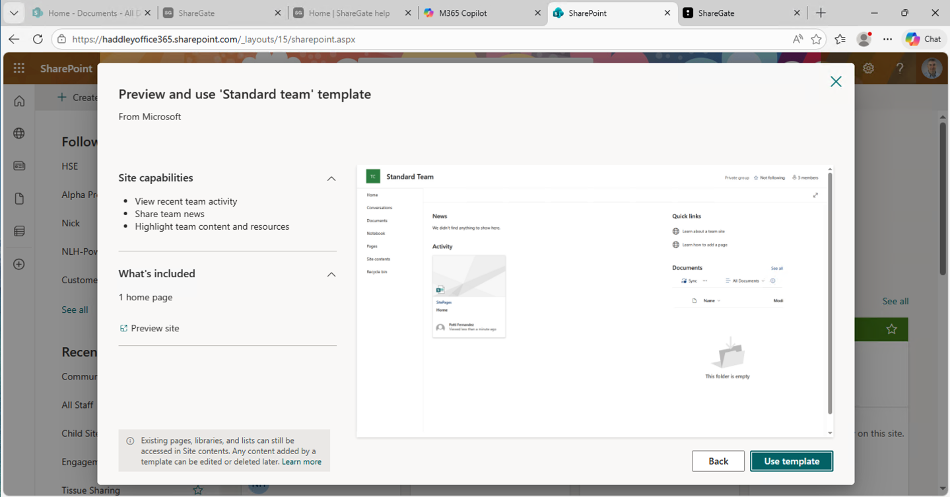Screen dimensions: 950x497
Task: Click the address bar URL
Action: (214, 40)
